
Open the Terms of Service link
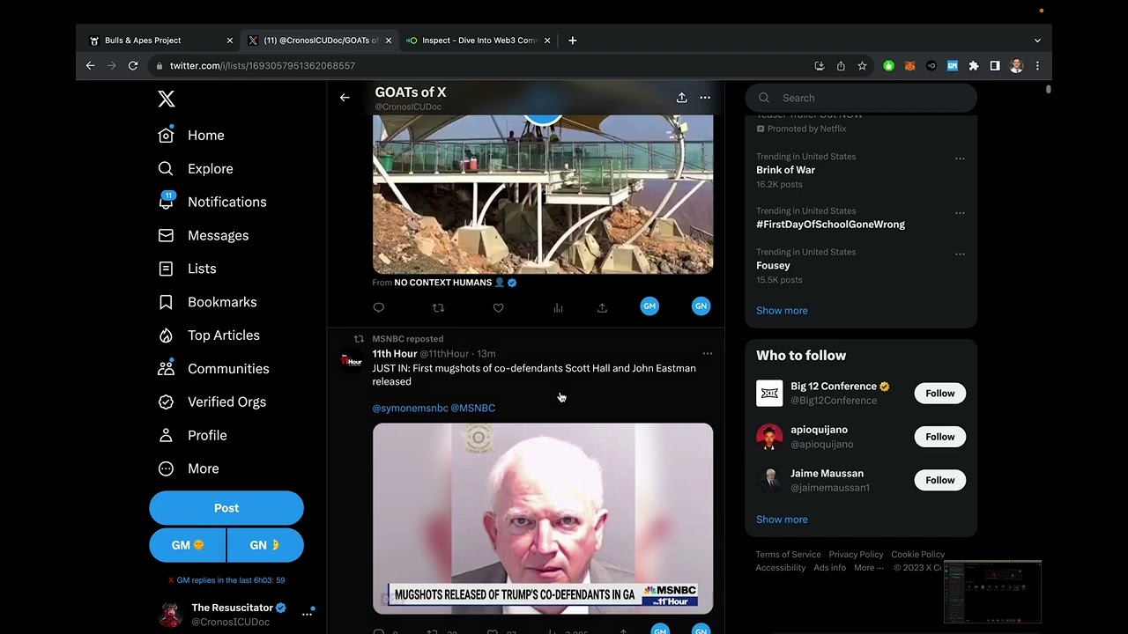pos(788,555)
